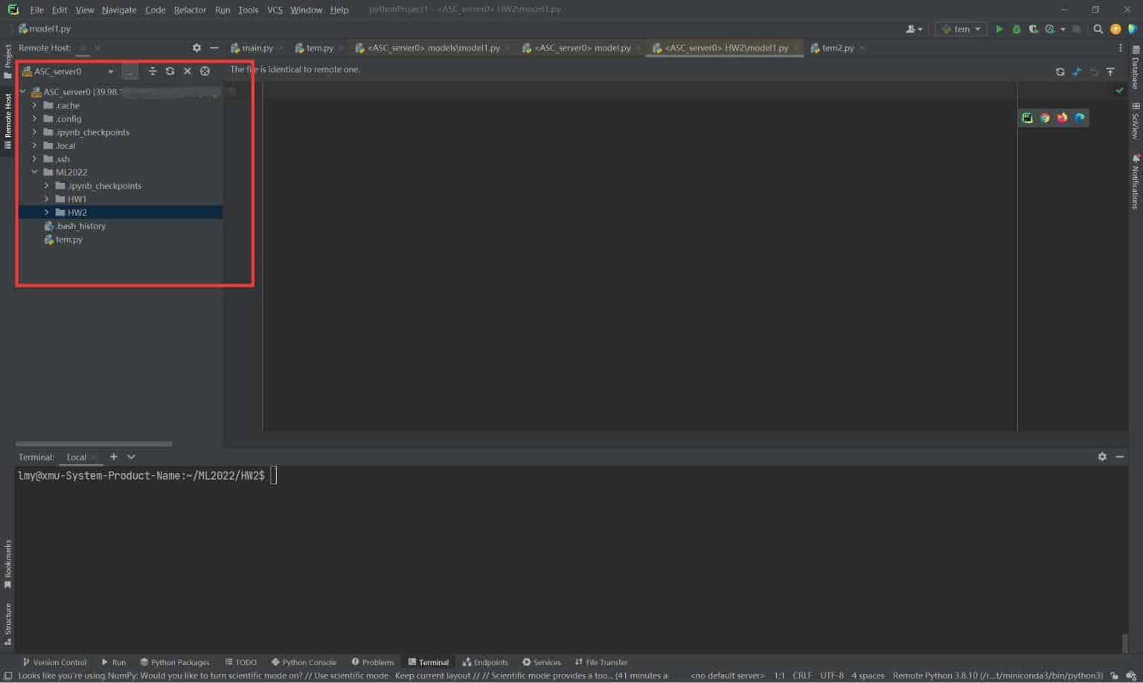Screen dimensions: 1143x683
Task: Click the Remote Python 3.8.10 interpreter status
Action: click(x=997, y=676)
